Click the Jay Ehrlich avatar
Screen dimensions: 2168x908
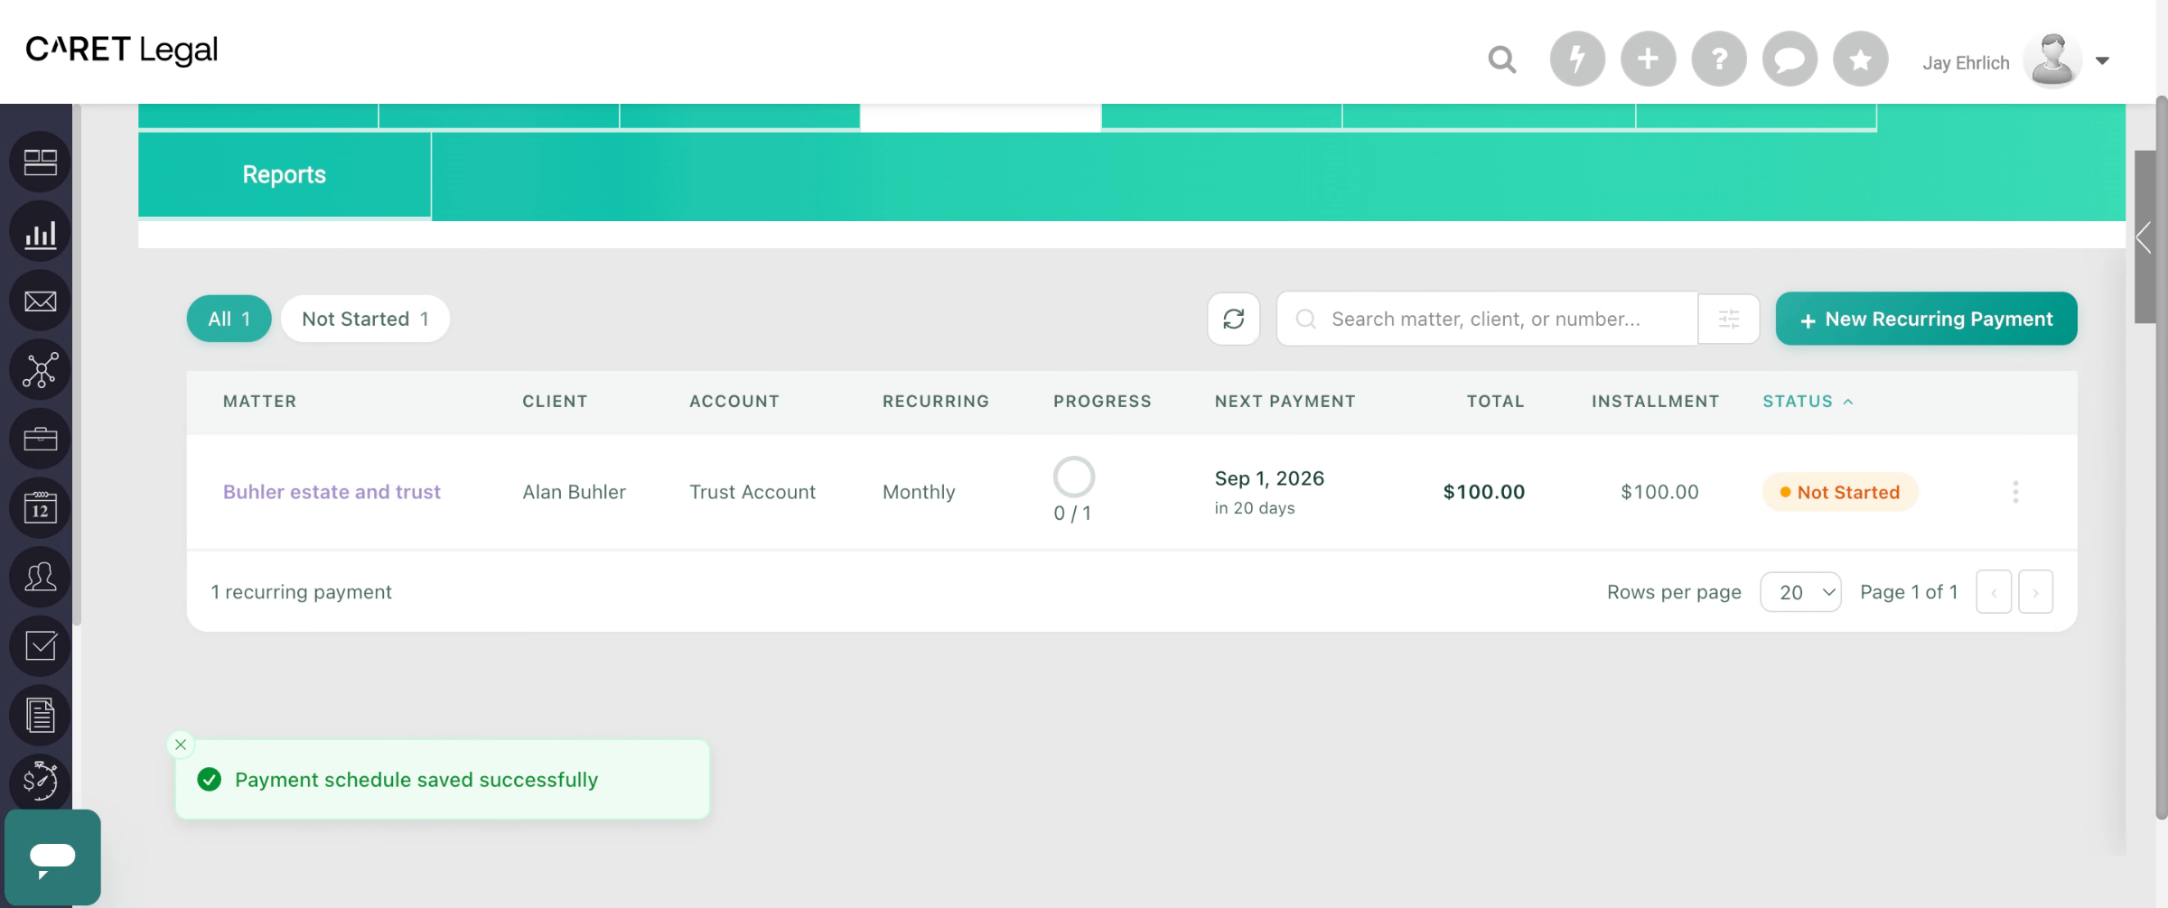[x=2052, y=60]
